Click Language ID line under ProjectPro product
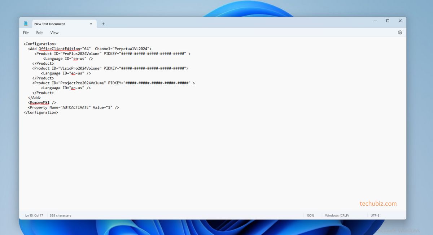This screenshot has width=433, height=235. tap(66, 88)
